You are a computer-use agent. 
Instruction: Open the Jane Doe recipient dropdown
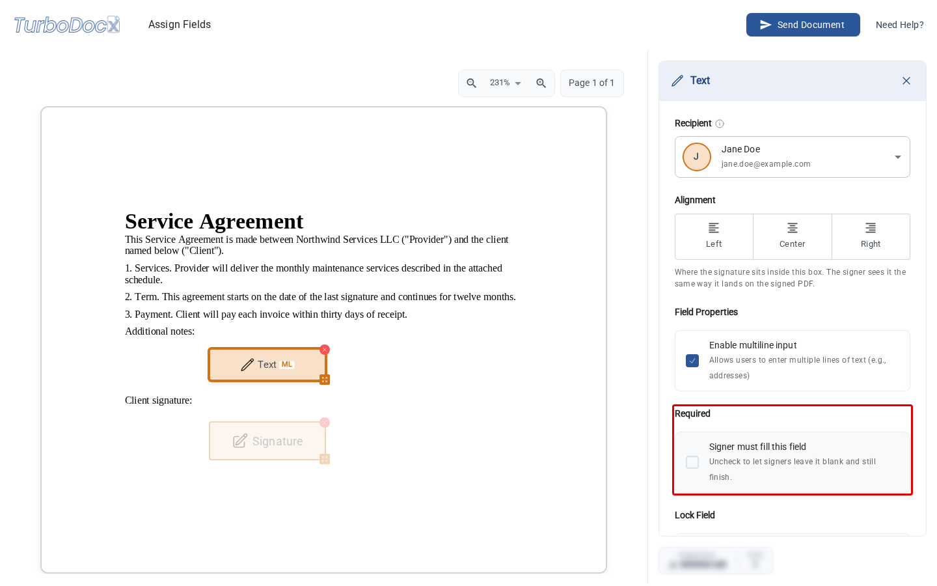click(x=793, y=157)
